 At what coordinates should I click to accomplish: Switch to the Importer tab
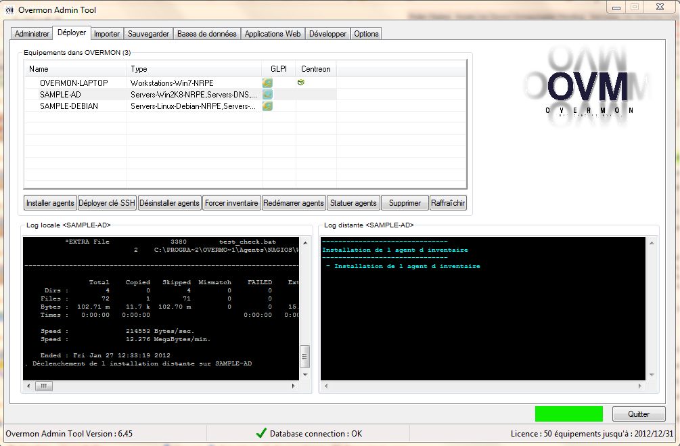tap(107, 34)
